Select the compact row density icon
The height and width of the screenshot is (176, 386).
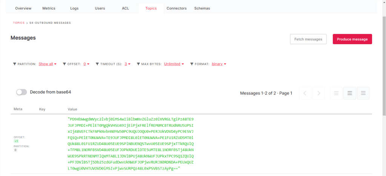[337, 93]
